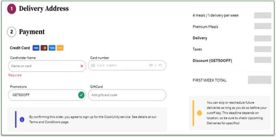Focus the Card number input field
Image resolution: width=276 pixels, height=137 pixels.
coord(127,65)
